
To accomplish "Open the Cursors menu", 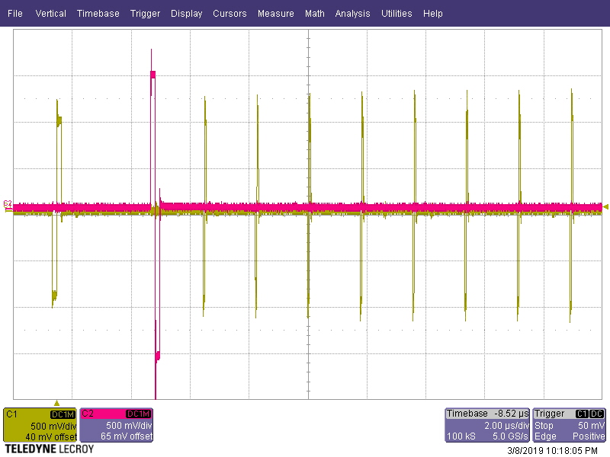I will click(230, 13).
